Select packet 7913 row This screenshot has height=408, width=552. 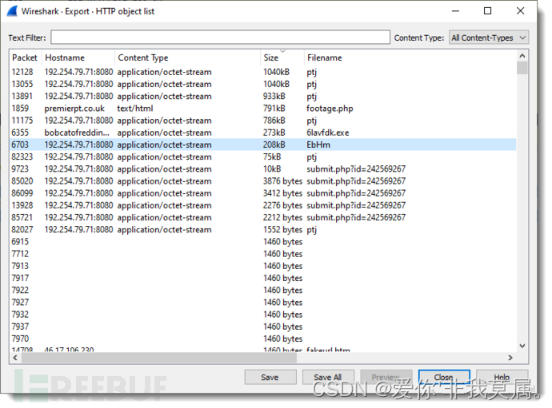[262, 266]
